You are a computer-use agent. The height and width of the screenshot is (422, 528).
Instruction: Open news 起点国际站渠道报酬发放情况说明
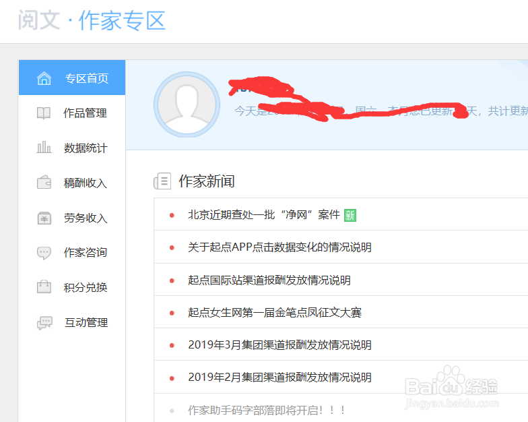point(269,280)
